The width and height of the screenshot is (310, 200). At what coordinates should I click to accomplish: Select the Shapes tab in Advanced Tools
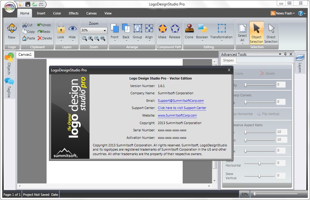[228, 60]
